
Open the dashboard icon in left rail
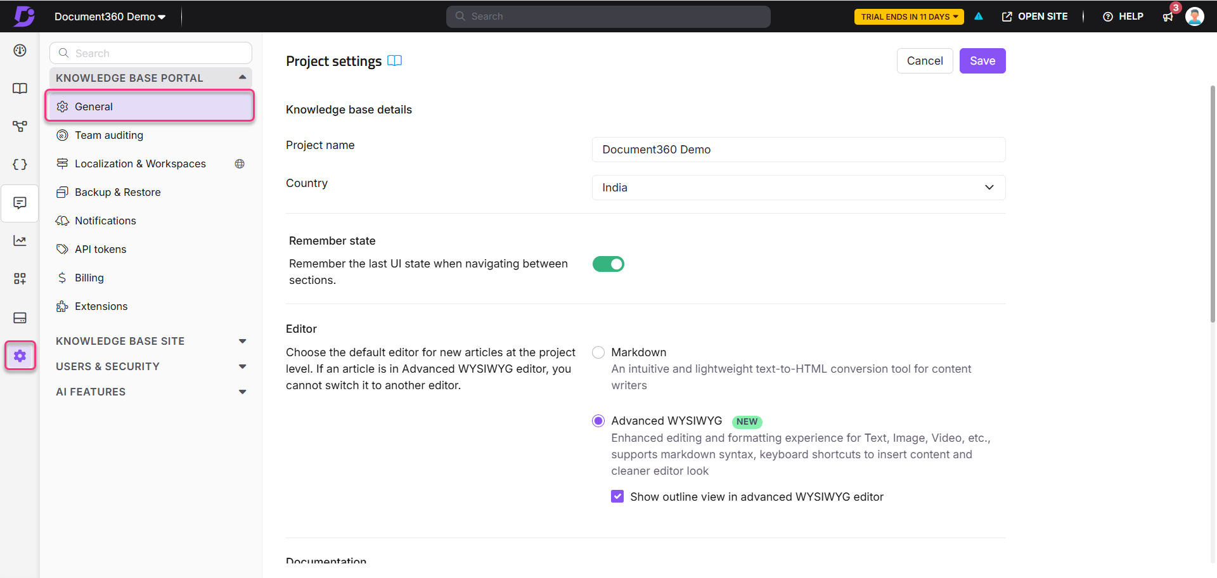pos(20,51)
